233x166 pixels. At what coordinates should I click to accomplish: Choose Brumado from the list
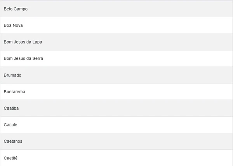116,75
